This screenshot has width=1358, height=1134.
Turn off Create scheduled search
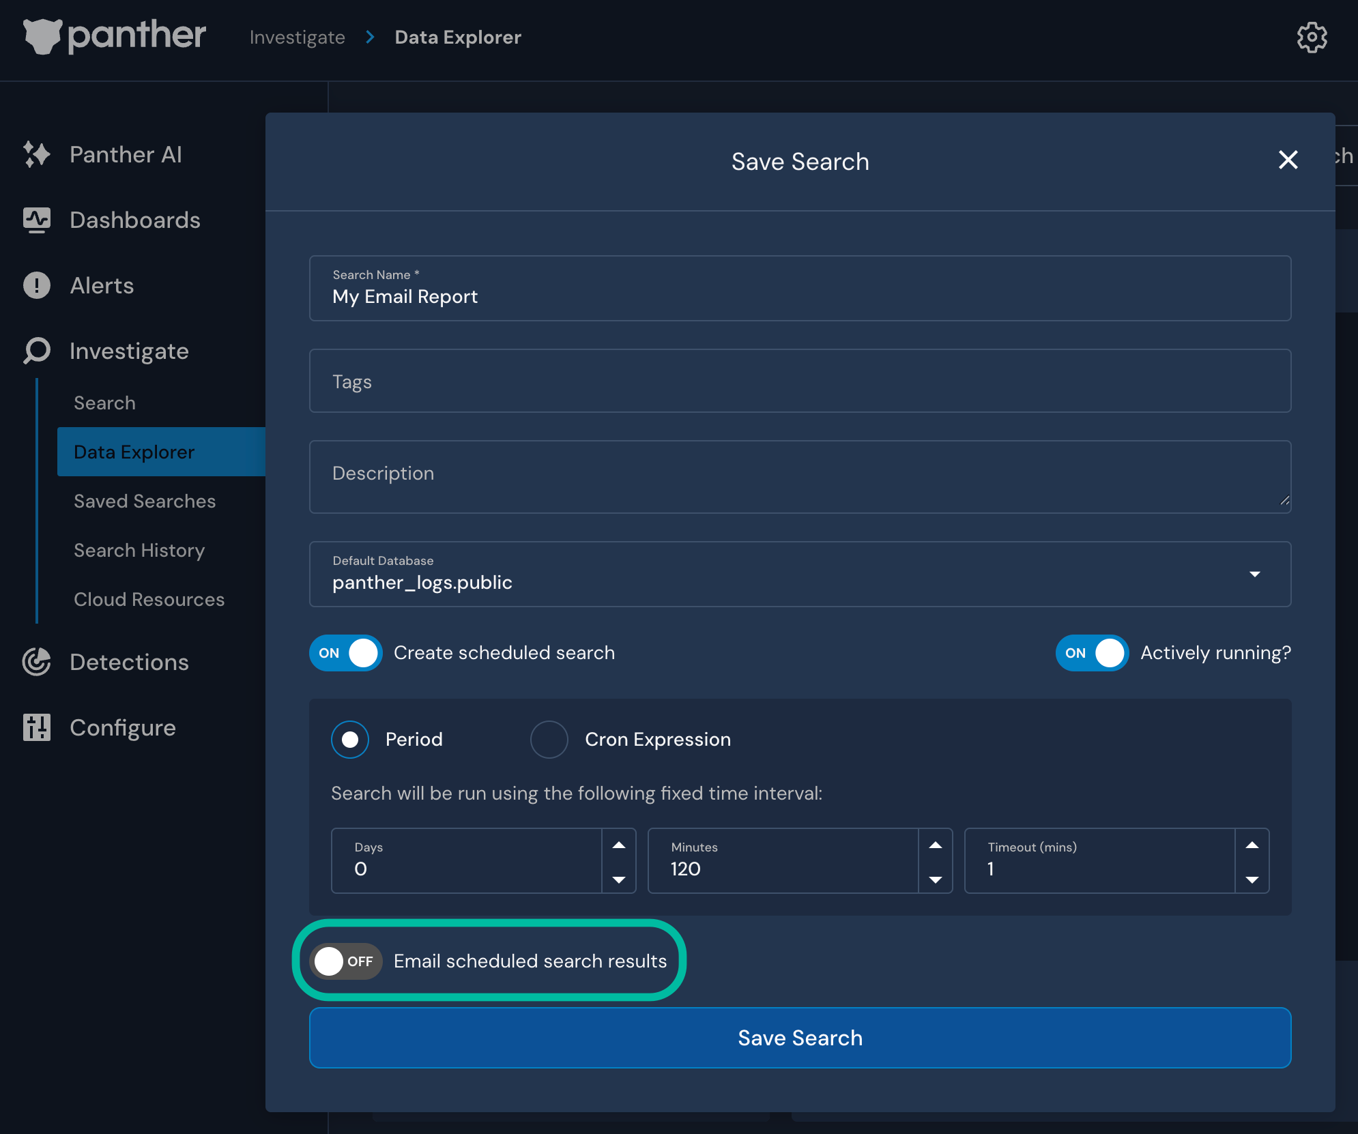tap(346, 653)
